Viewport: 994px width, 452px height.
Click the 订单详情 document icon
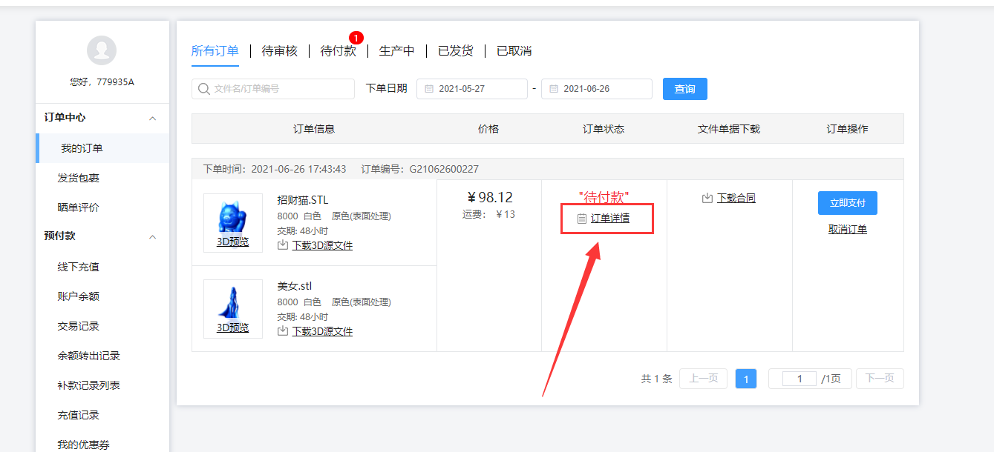coord(582,219)
